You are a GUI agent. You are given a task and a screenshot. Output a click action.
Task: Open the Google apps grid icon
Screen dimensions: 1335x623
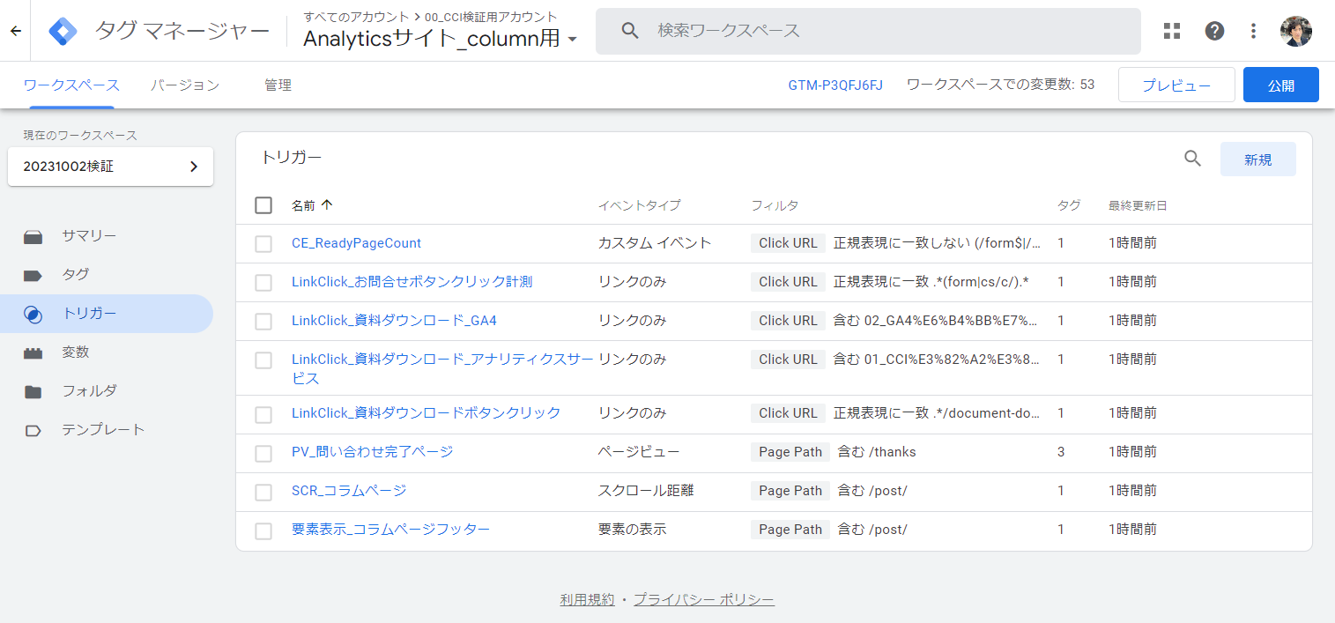pos(1171,31)
